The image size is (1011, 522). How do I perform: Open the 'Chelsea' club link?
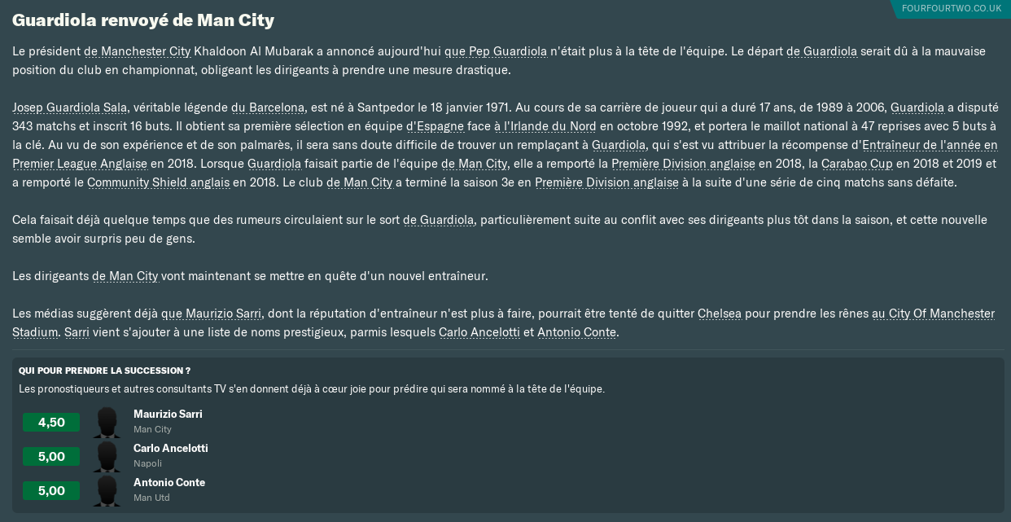(x=720, y=314)
